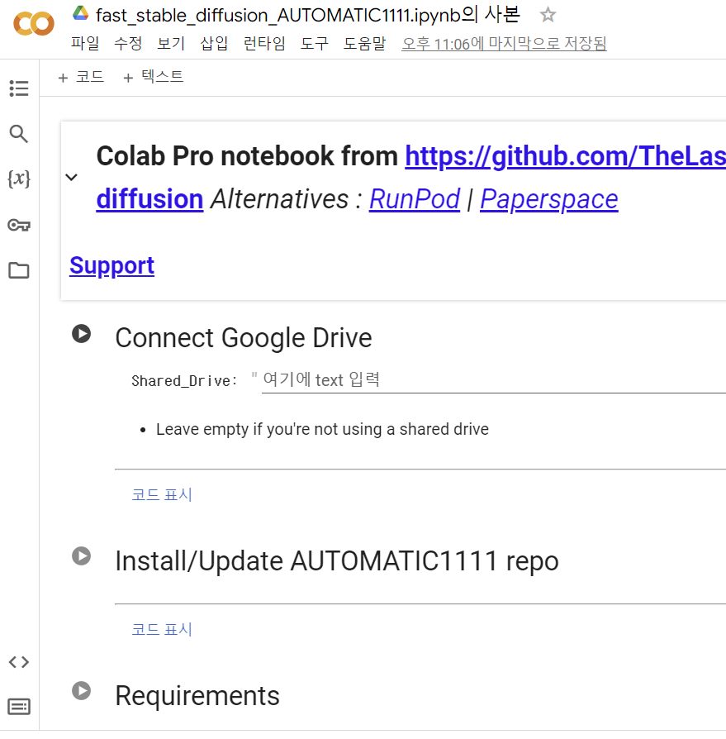
Task: Click the Colab logo icon
Action: pyautogui.click(x=33, y=24)
